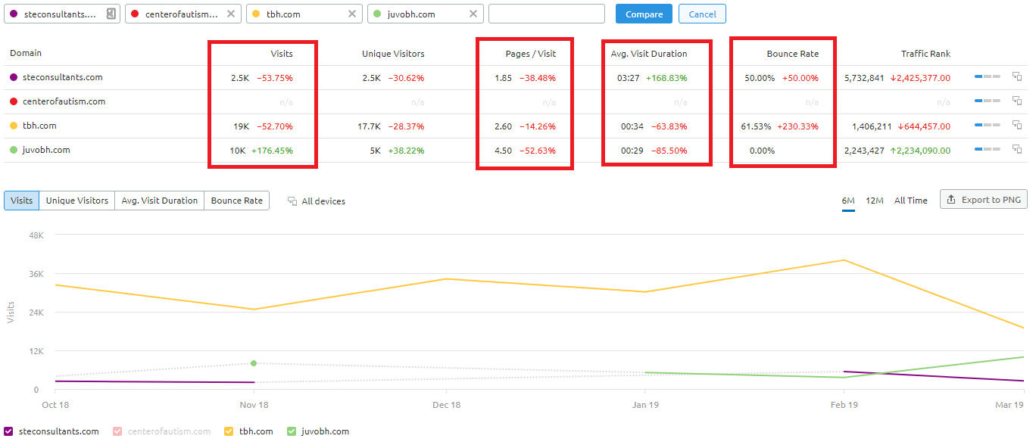Click accuracy bar indicator in centerofautism.com row
Viewport: 1036px width, 448px height.
tap(988, 101)
